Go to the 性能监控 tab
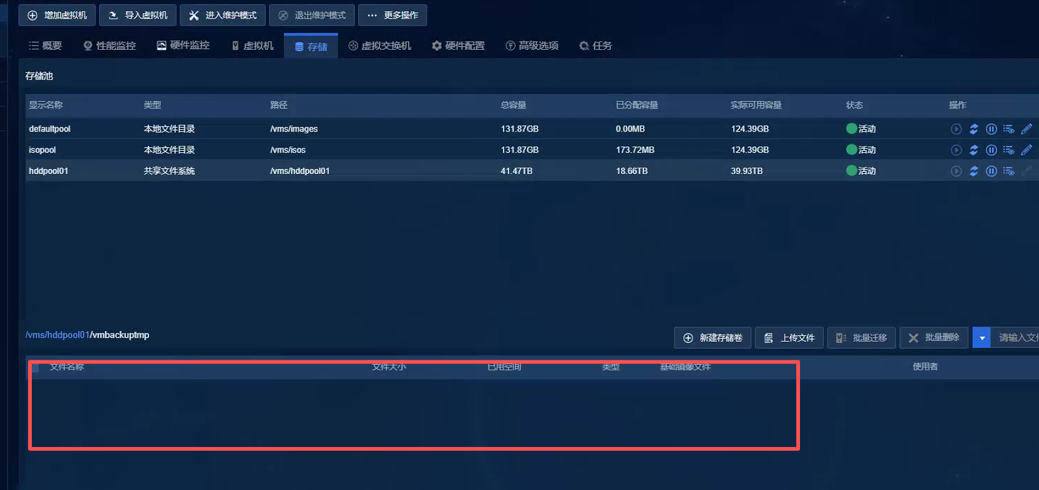 click(109, 46)
